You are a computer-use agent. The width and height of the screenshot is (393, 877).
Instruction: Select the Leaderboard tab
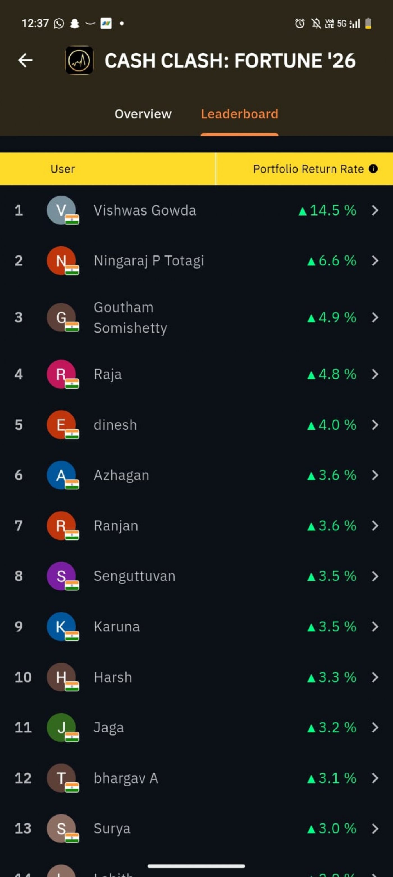tap(239, 114)
